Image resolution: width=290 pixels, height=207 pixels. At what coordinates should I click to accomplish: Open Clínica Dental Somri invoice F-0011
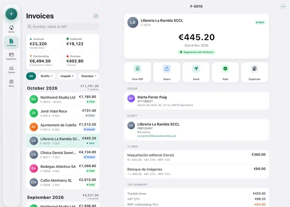pos(63,155)
